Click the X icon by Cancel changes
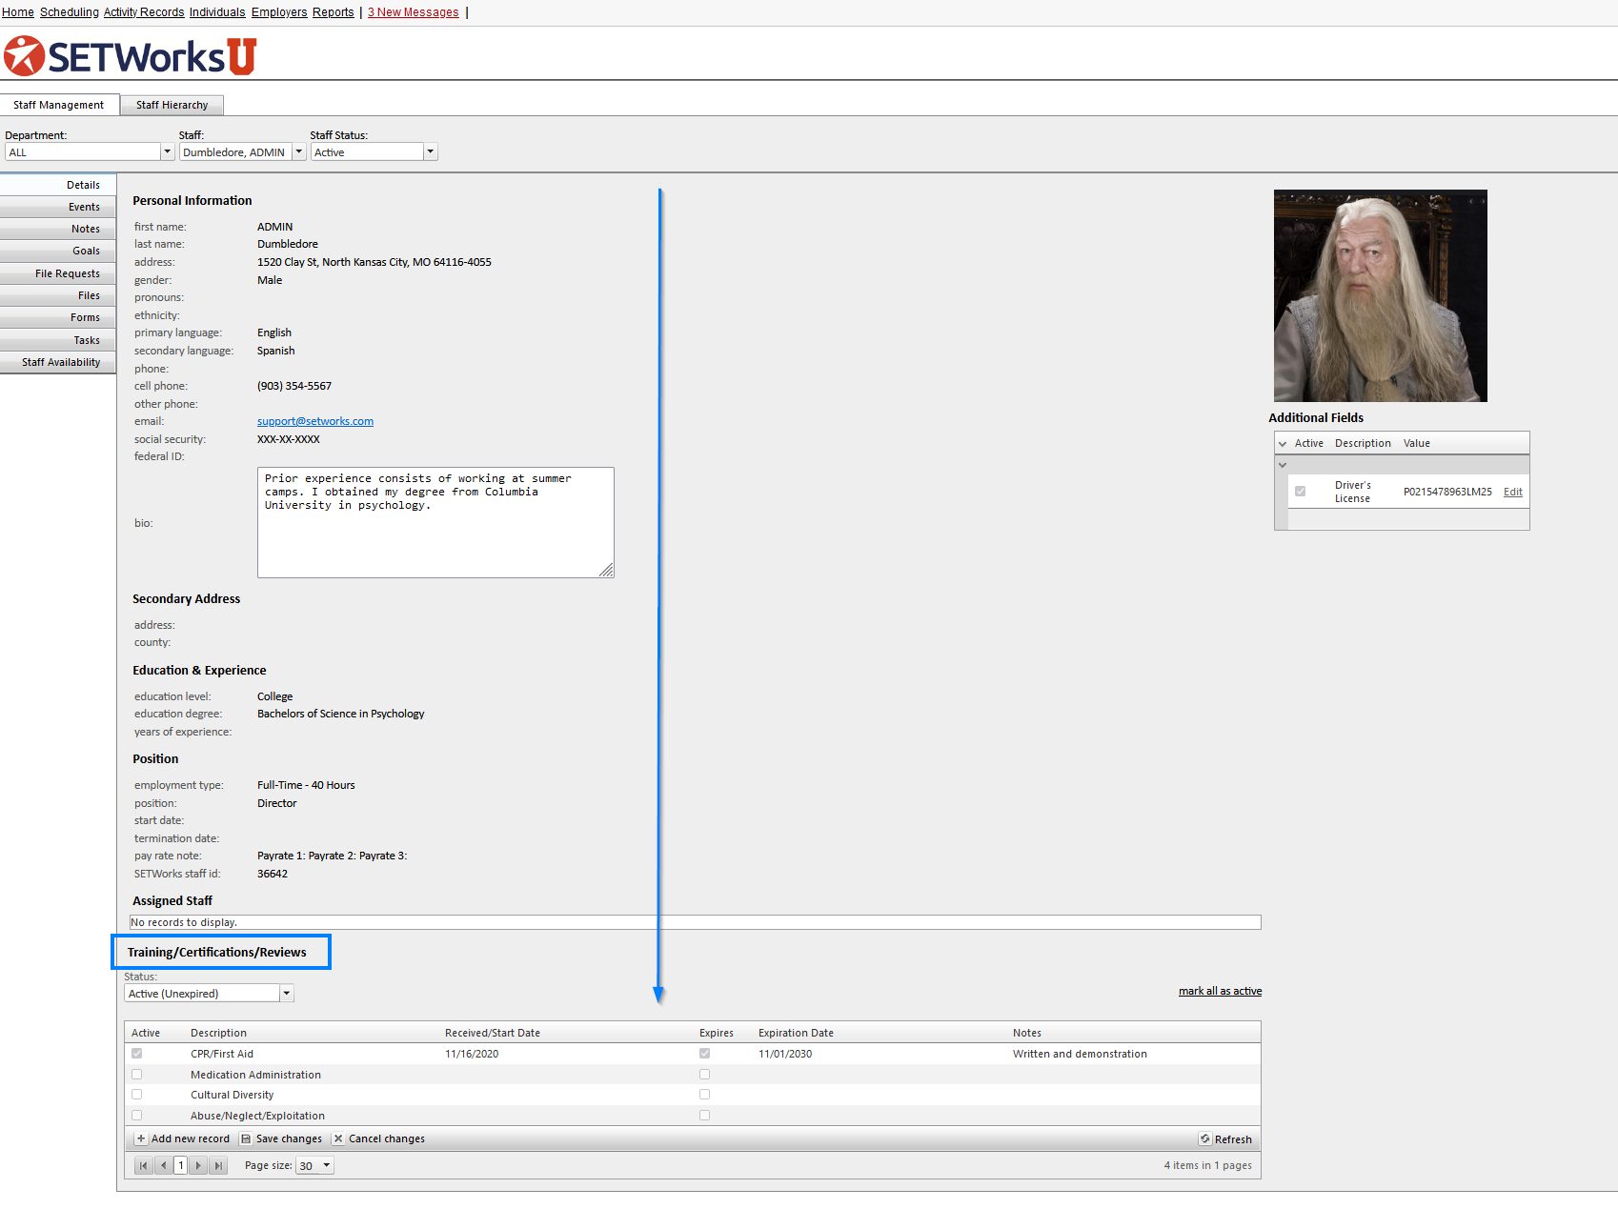1618x1209 pixels. [338, 1138]
